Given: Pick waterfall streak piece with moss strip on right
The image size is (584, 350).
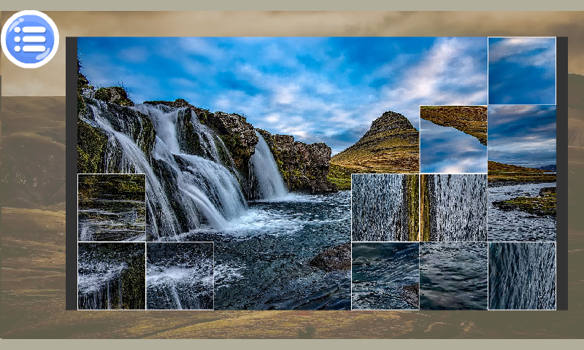Looking at the screenshot, I should pos(385,208).
